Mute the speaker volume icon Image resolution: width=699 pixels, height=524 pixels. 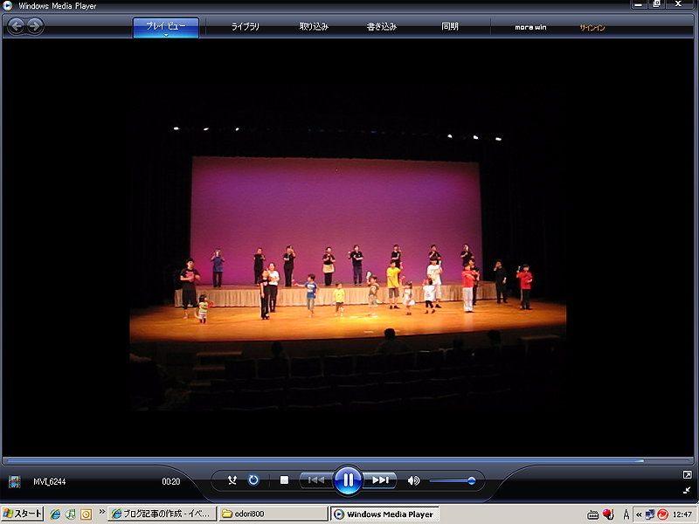point(413,480)
